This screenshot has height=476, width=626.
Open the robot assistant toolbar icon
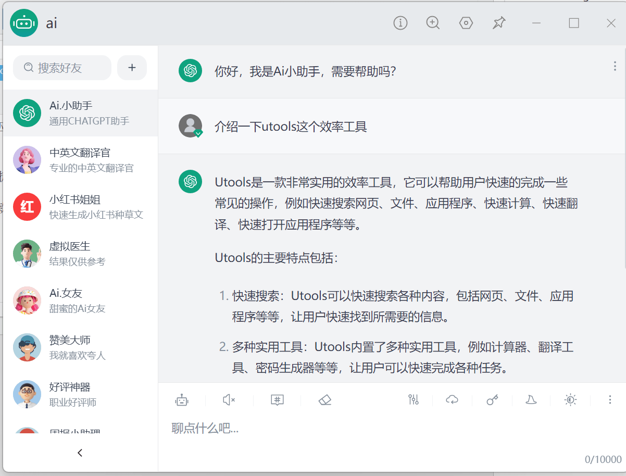point(182,400)
